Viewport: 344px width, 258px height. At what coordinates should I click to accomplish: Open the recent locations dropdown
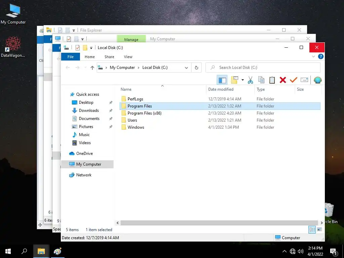85,68
